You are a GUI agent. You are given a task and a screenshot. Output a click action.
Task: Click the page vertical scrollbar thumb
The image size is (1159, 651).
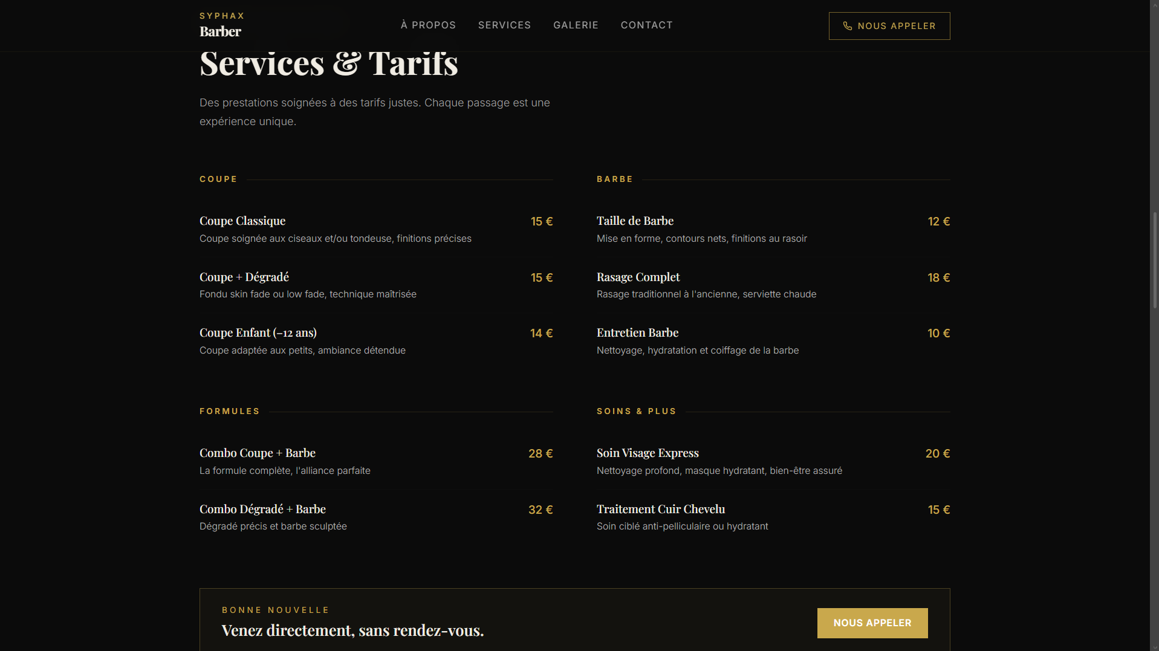pos(1155,260)
